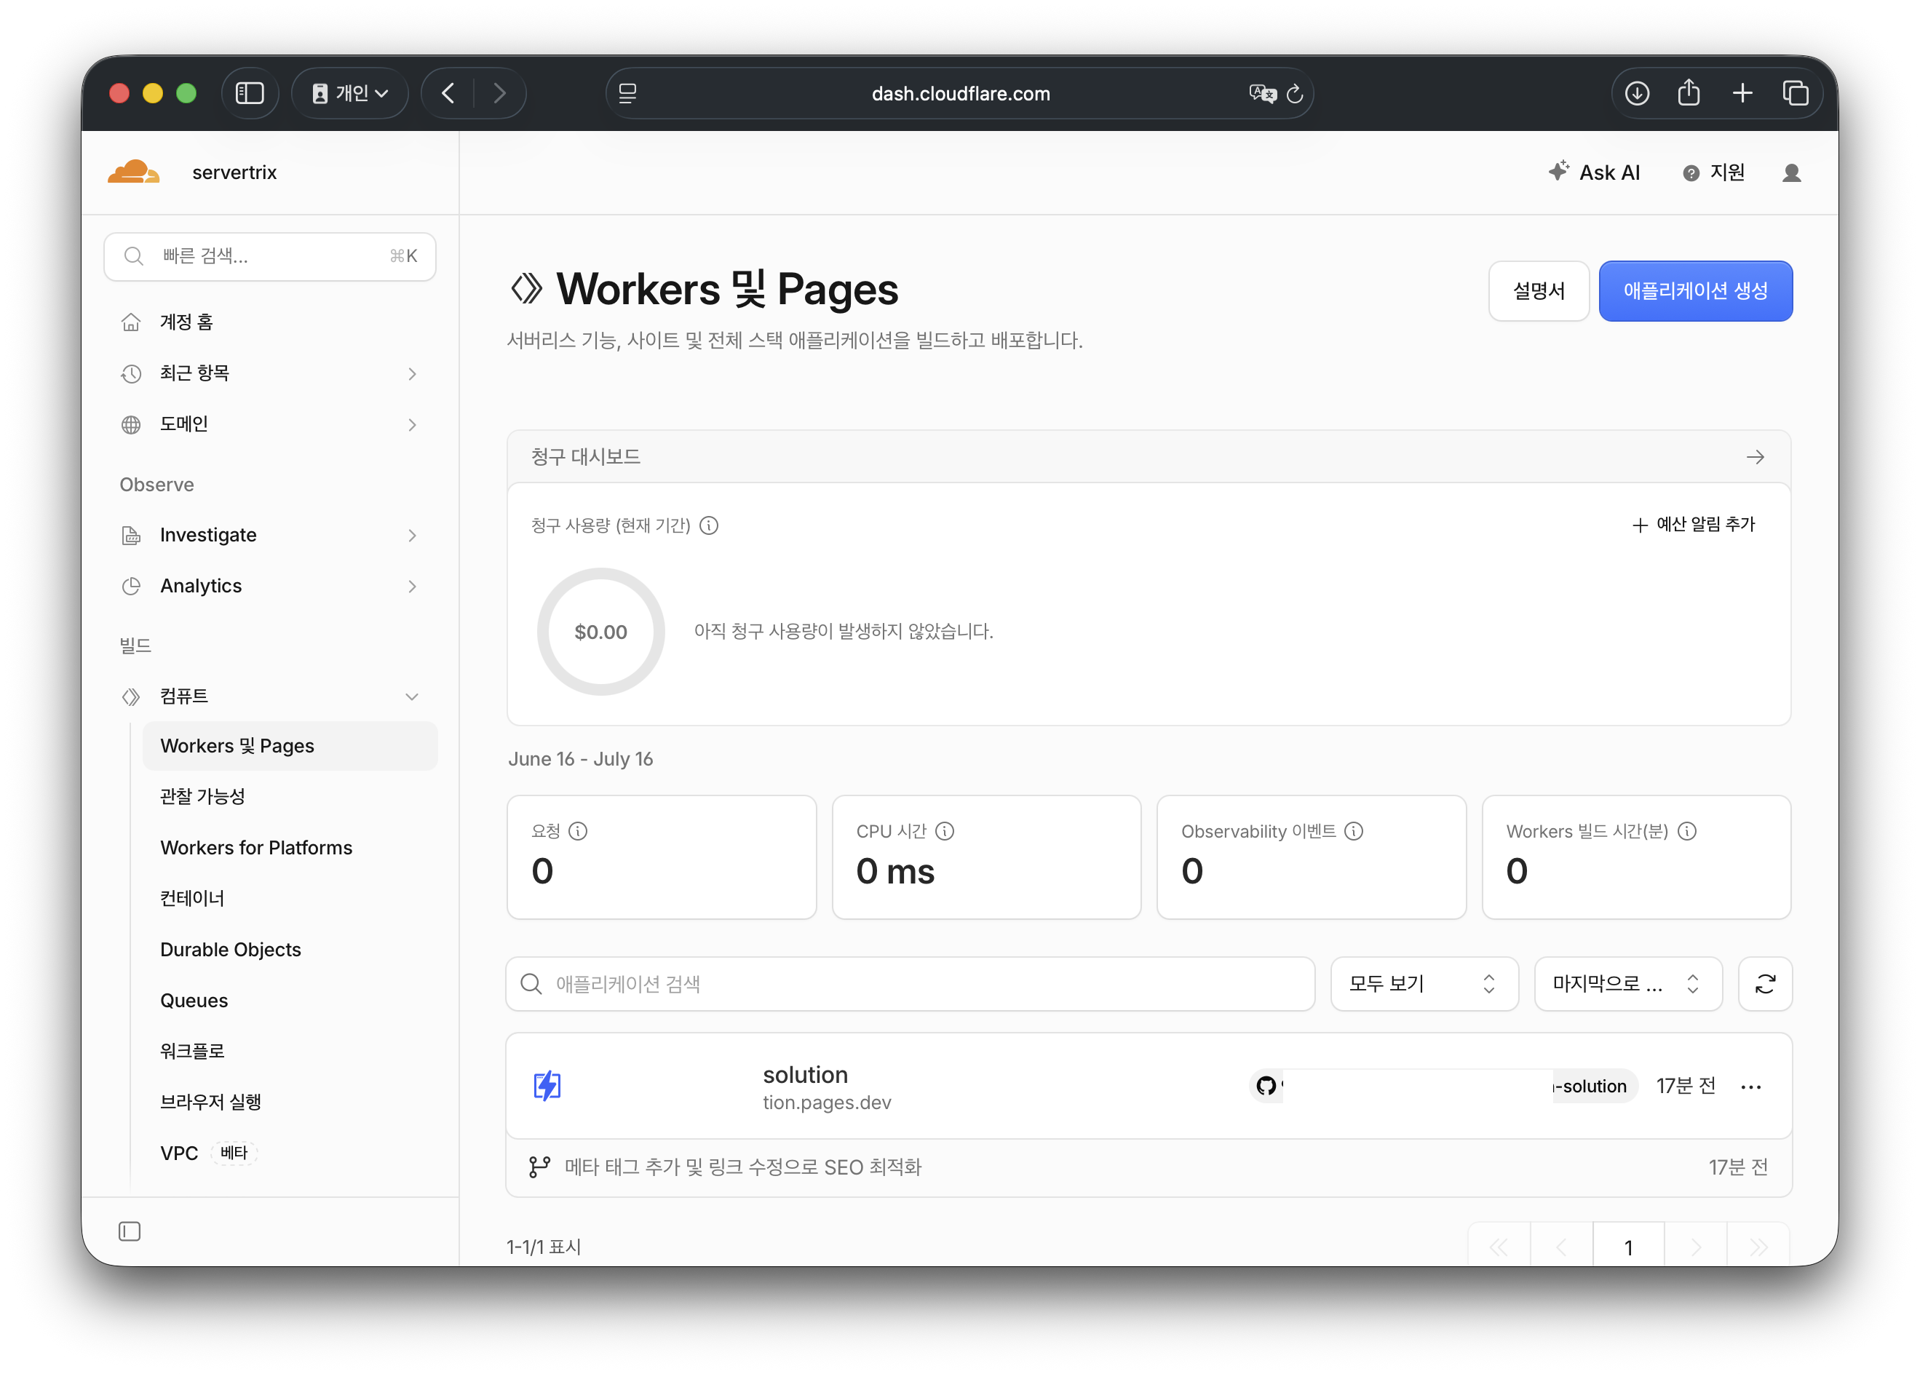
Task: Click the info icon next to 청구 사용량
Action: coord(709,525)
